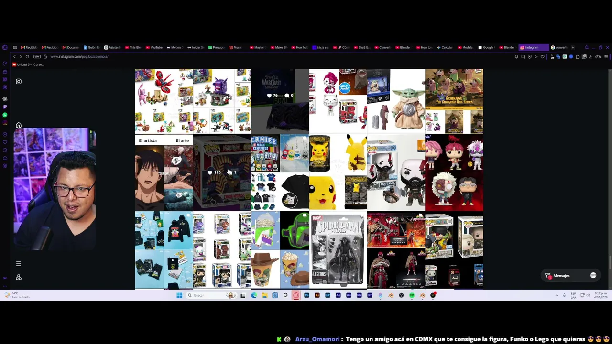
Task: Click the address bar showing instagram.com/pop.boxcolombia
Action: tap(79, 56)
